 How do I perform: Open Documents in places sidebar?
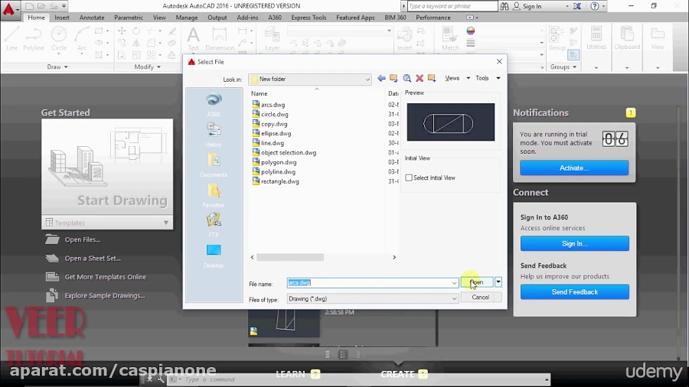coord(214,165)
